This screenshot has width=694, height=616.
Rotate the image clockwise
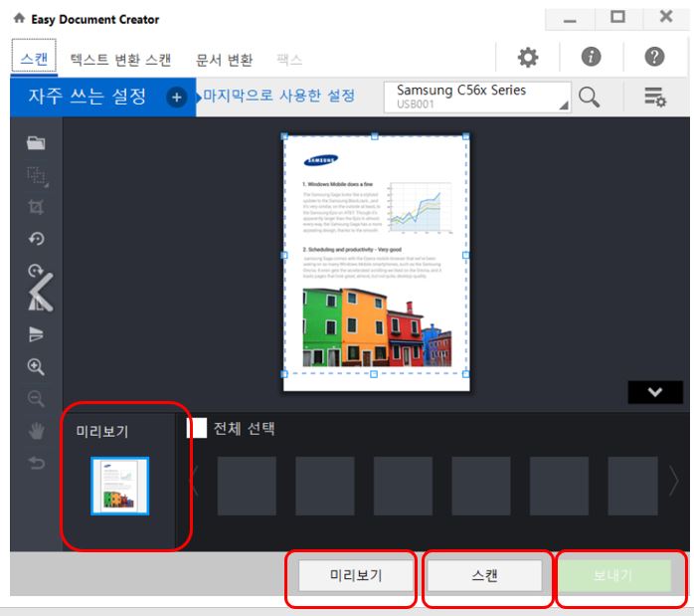(x=36, y=270)
